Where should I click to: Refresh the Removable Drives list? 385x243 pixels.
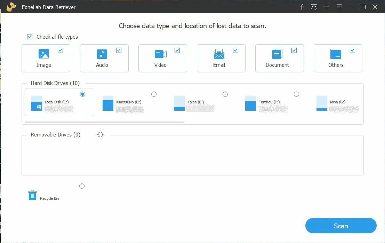(x=100, y=135)
